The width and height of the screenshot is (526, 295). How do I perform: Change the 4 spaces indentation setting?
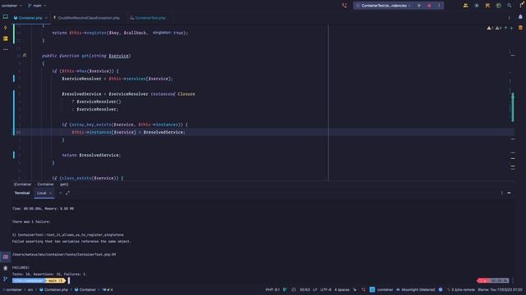coord(342,289)
